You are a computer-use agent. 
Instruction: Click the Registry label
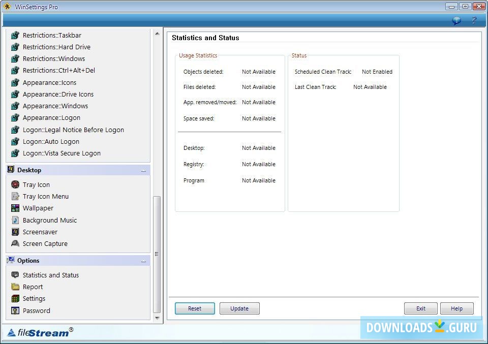click(x=194, y=164)
